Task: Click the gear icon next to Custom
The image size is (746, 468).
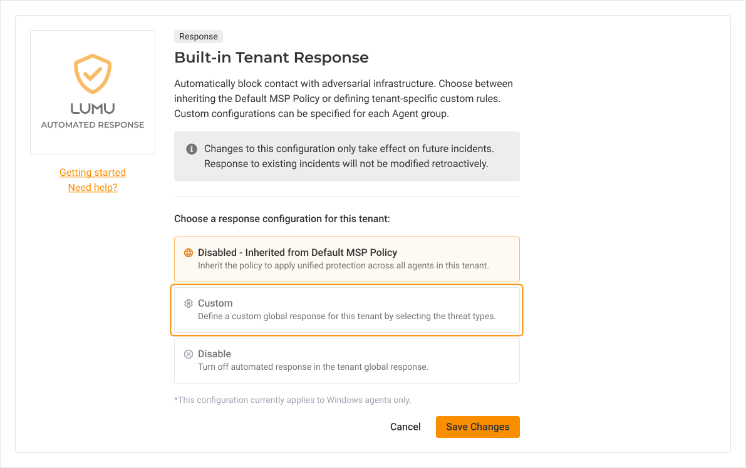Action: tap(188, 303)
